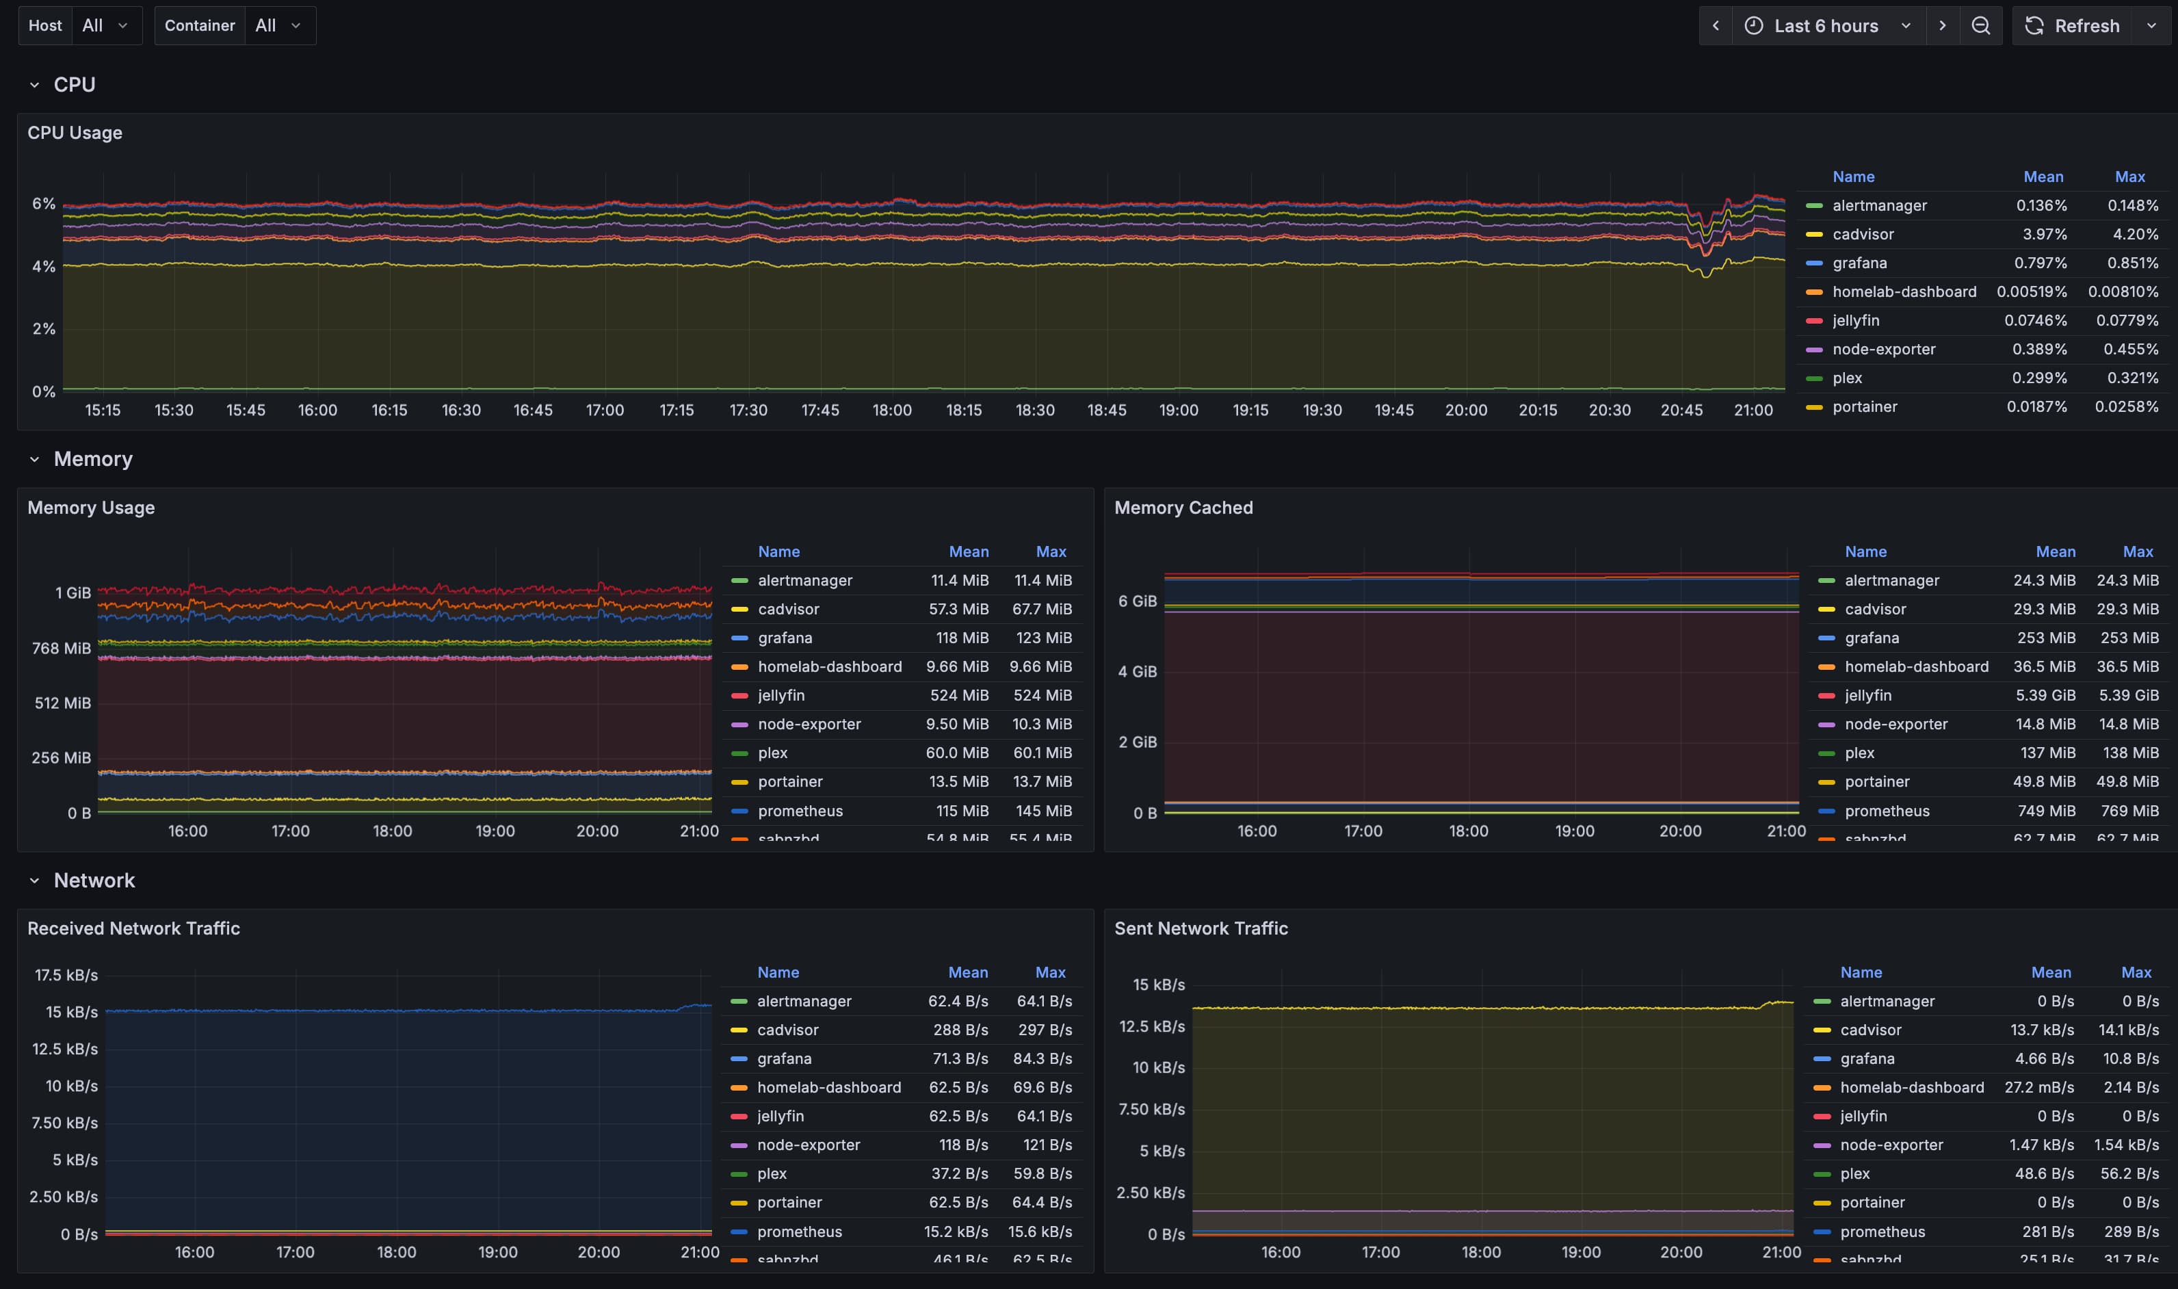Open the Host filter dropdown

click(x=106, y=25)
